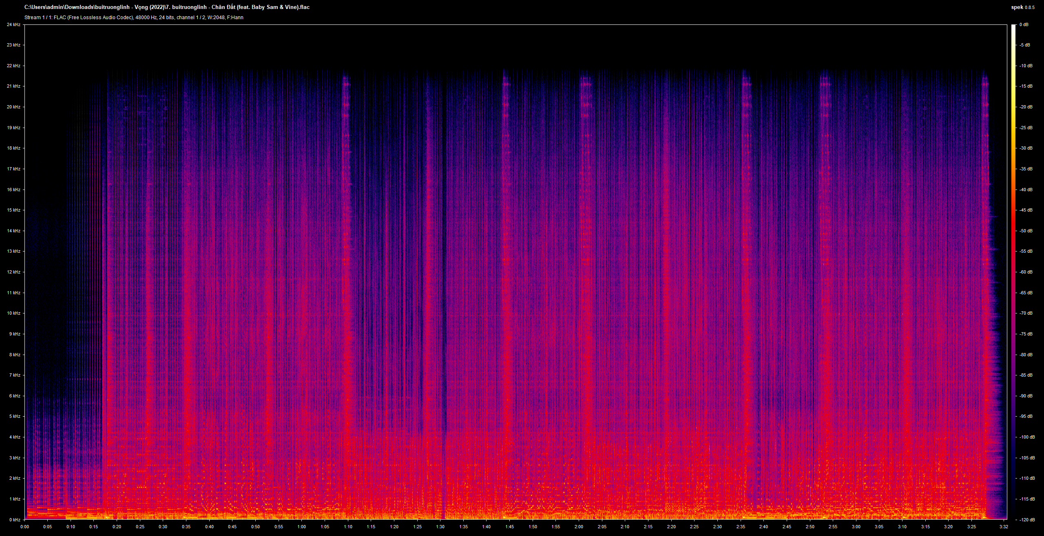Click the file path title text
This screenshot has width=1044, height=536.
point(167,7)
